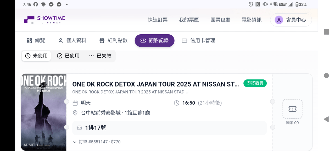
Task: Open the ONE OK ROCK poster thumbnail
Action: (43, 112)
